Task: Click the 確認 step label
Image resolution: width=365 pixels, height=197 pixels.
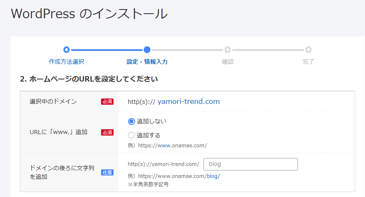Action: tap(228, 62)
